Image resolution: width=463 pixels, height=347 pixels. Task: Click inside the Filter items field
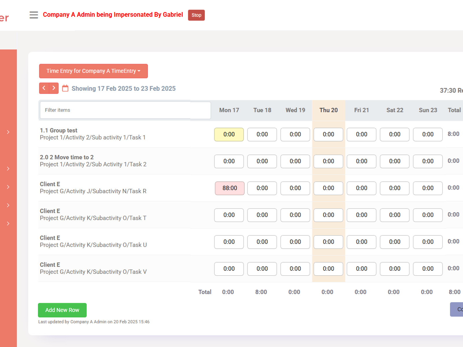[x=125, y=110]
